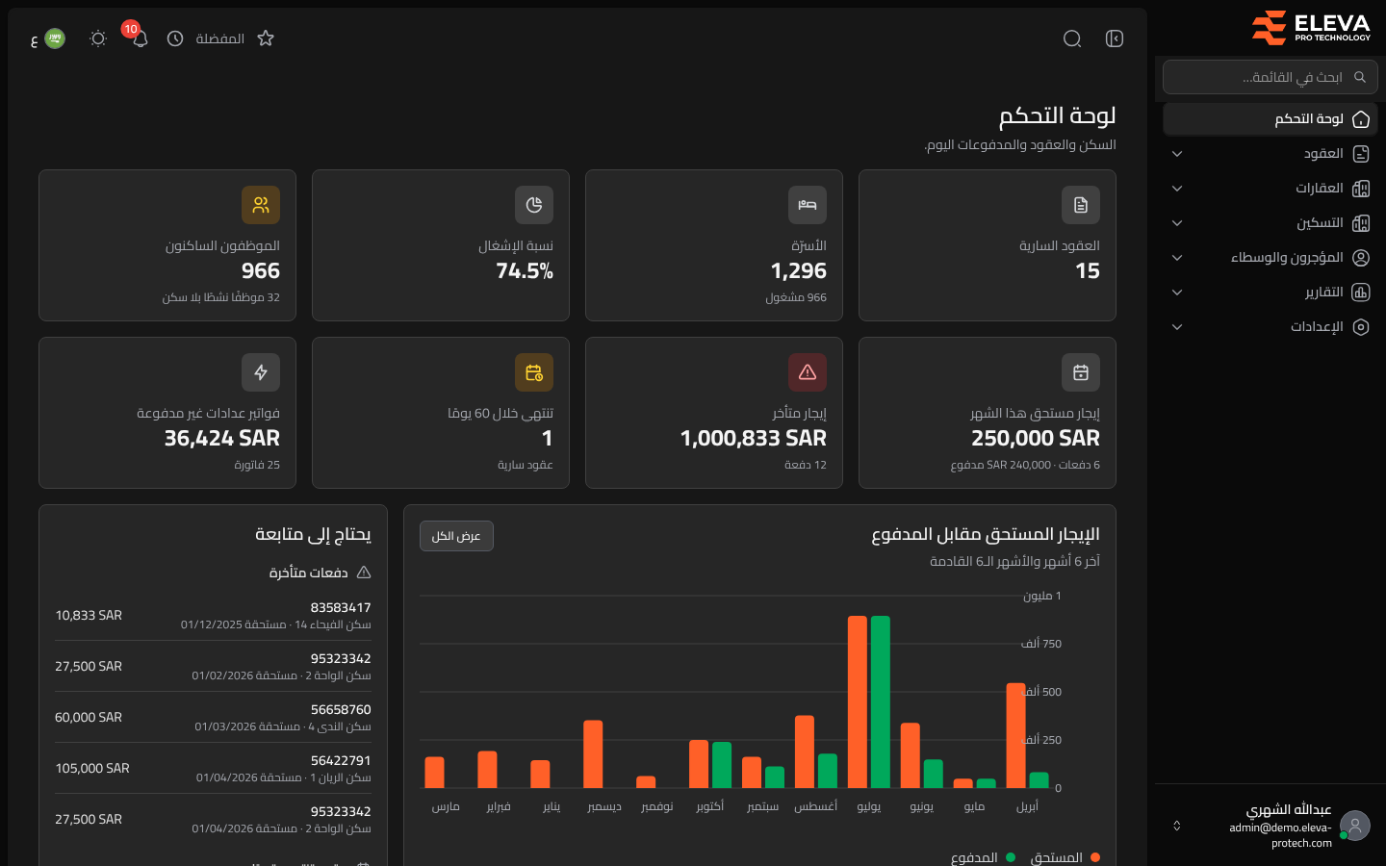Open the account switcher arrows beside admin email
This screenshot has width=1386, height=866.
1176,826
